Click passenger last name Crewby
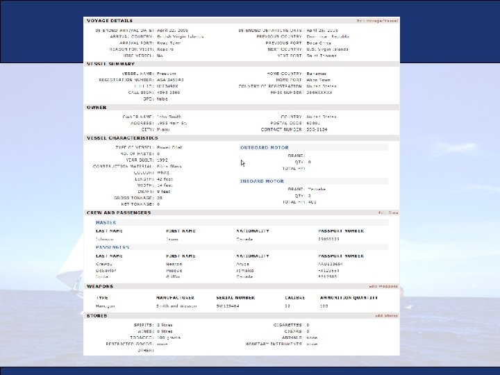The image size is (500, 375). point(104,264)
